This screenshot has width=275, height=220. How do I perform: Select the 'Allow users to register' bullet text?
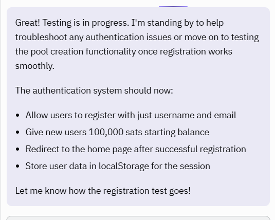131,115
